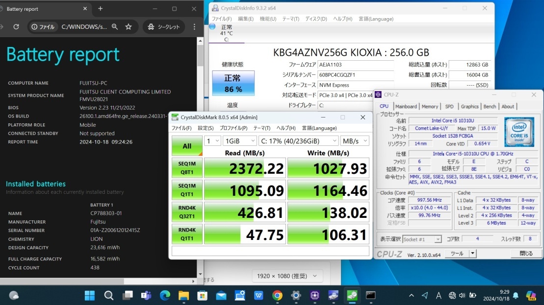Image resolution: width=544 pixels, height=305 pixels.
Task: Open CPU-Z ツール dropdown arrow
Action: coord(472,254)
